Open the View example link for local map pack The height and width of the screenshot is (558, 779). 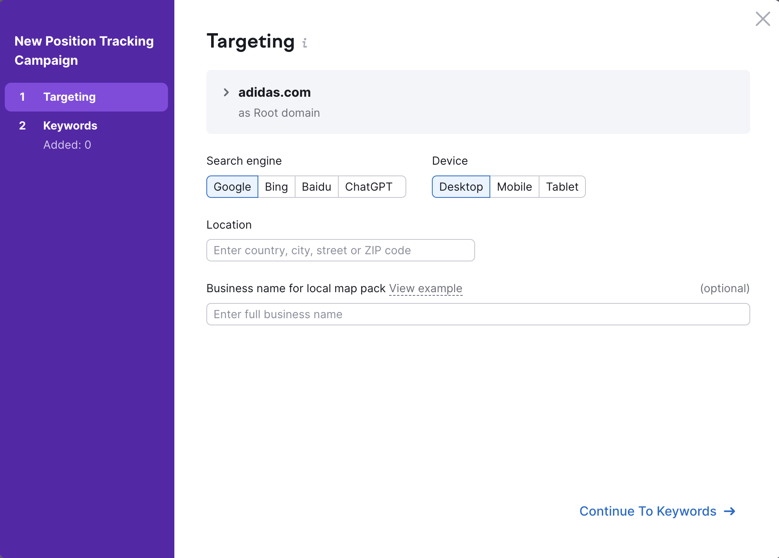point(425,288)
